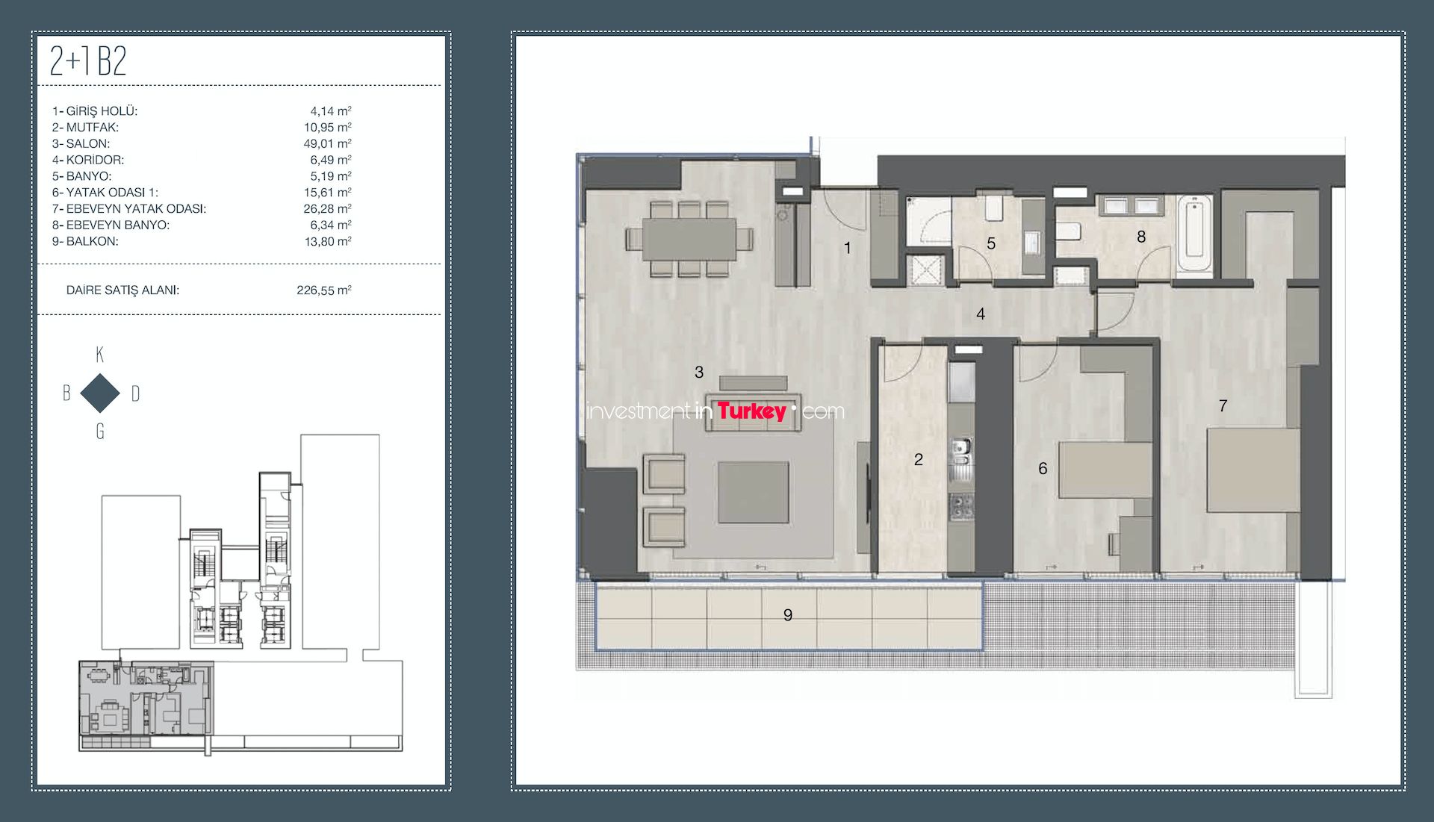Screen dimensions: 1434x822
Task: Click the master bedroom bed
Action: click(1253, 470)
